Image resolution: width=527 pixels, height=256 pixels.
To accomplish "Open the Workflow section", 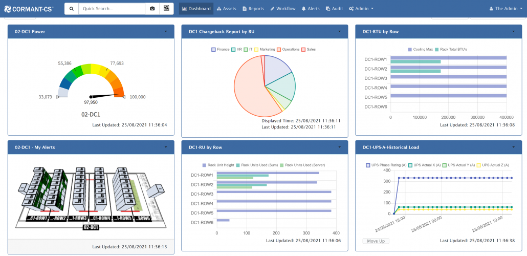I will tap(283, 9).
